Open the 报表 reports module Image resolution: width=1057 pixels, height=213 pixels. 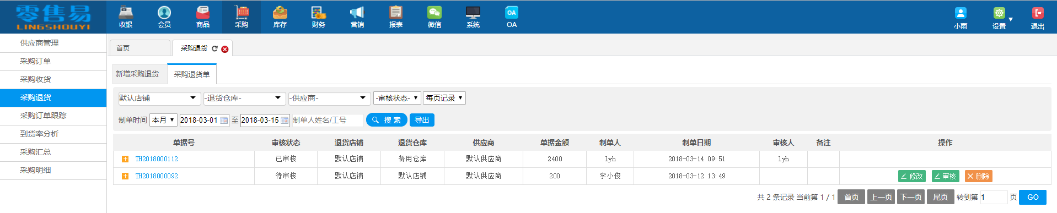(396, 17)
